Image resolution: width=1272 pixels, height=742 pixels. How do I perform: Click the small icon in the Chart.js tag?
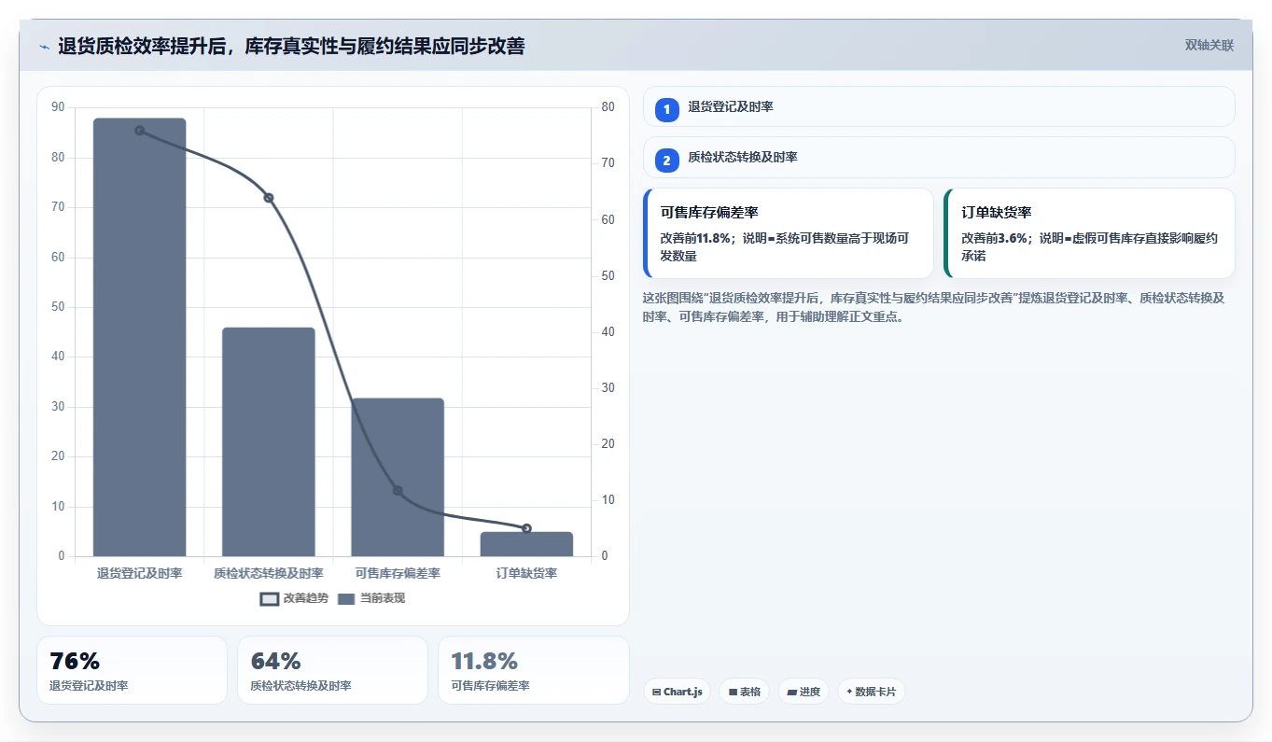click(x=657, y=693)
